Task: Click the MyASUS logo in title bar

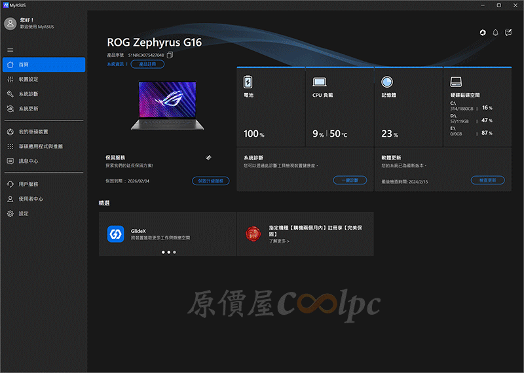Action: click(x=5, y=5)
